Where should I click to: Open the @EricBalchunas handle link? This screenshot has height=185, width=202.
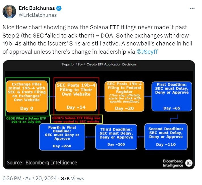click(x=37, y=15)
